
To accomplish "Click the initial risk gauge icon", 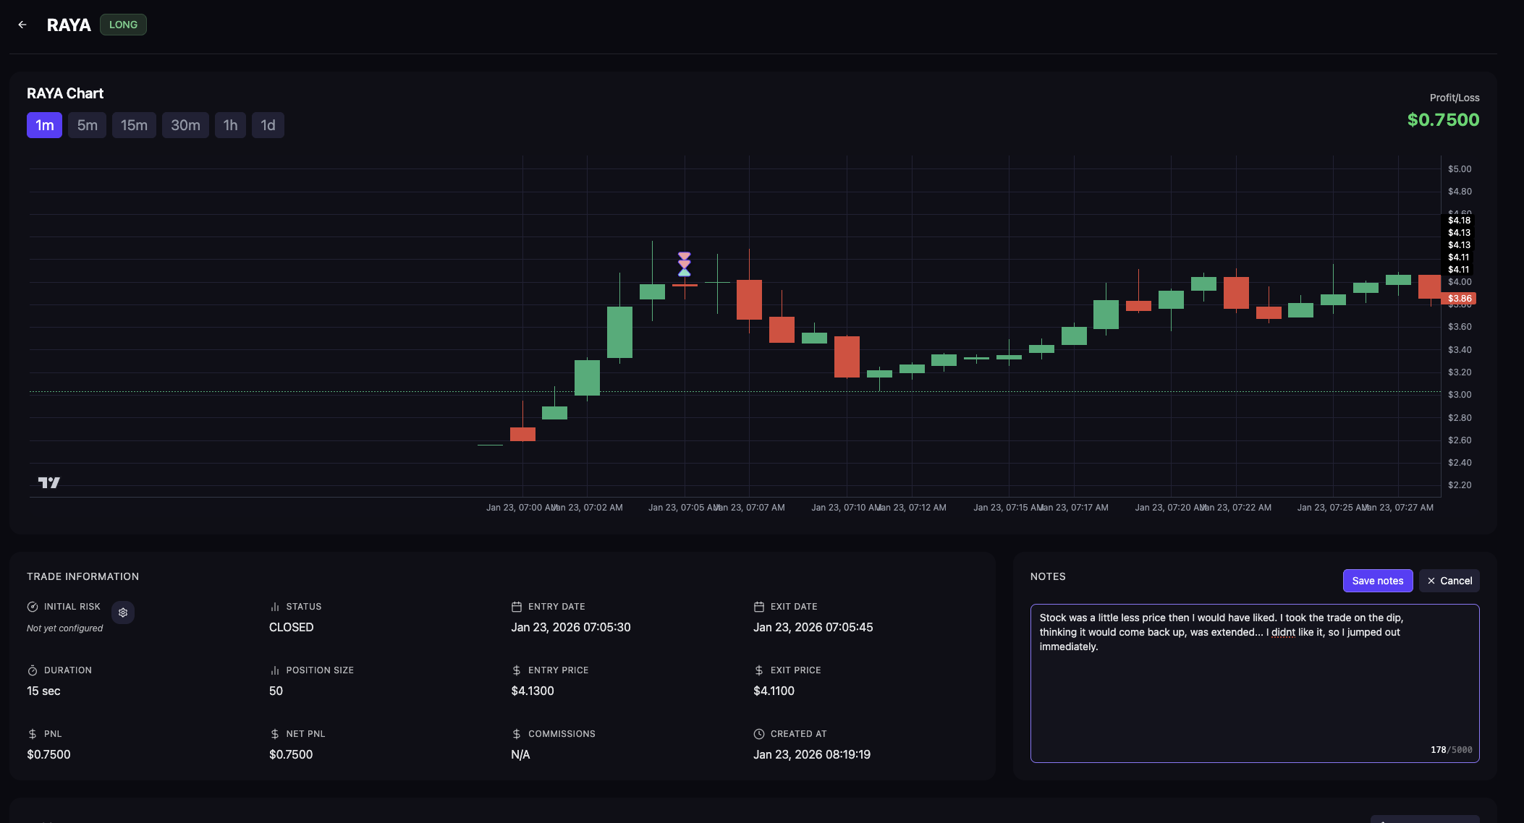I will [x=33, y=607].
